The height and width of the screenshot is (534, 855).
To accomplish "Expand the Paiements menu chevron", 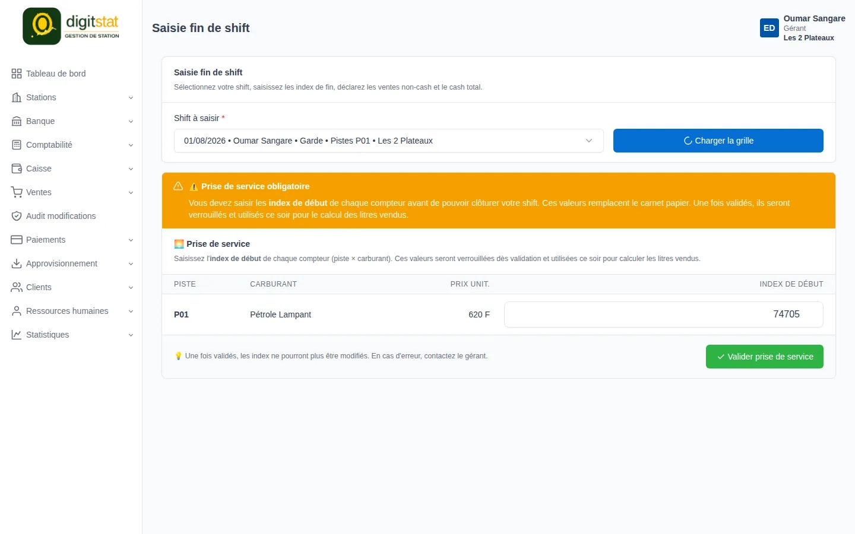I will pos(131,240).
